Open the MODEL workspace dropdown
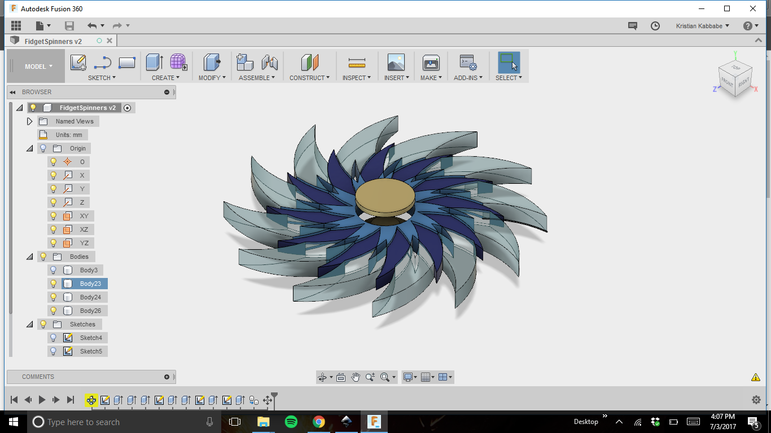Screen dimensions: 771x433 pos(38,66)
